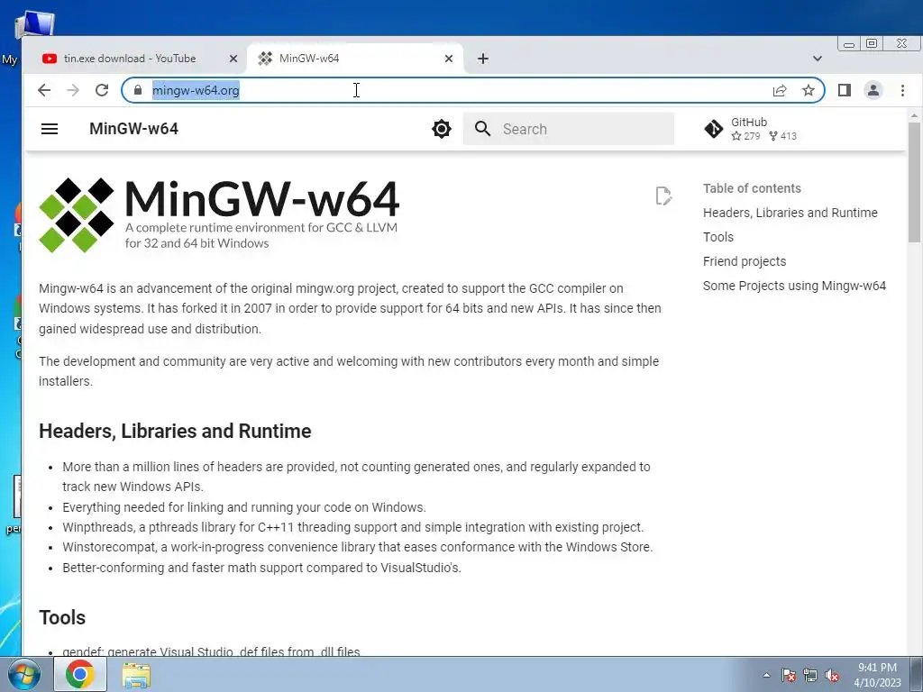Viewport: 923px width, 692px height.
Task: Click the scrollbar up arrow
Action: pos(914,114)
